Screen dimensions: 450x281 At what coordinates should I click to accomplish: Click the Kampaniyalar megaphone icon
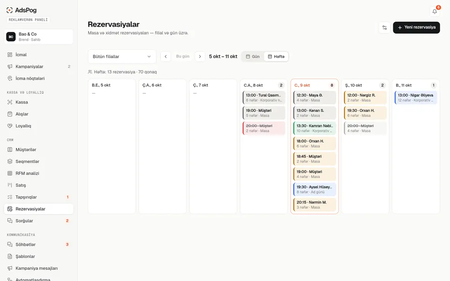point(10,67)
